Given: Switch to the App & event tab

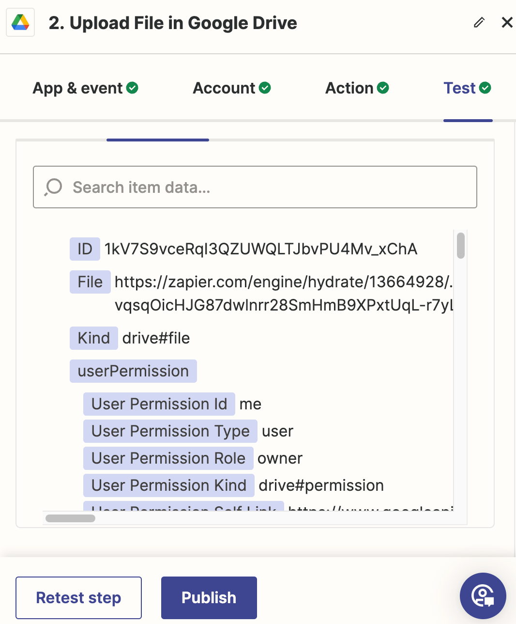Looking at the screenshot, I should 85,88.
